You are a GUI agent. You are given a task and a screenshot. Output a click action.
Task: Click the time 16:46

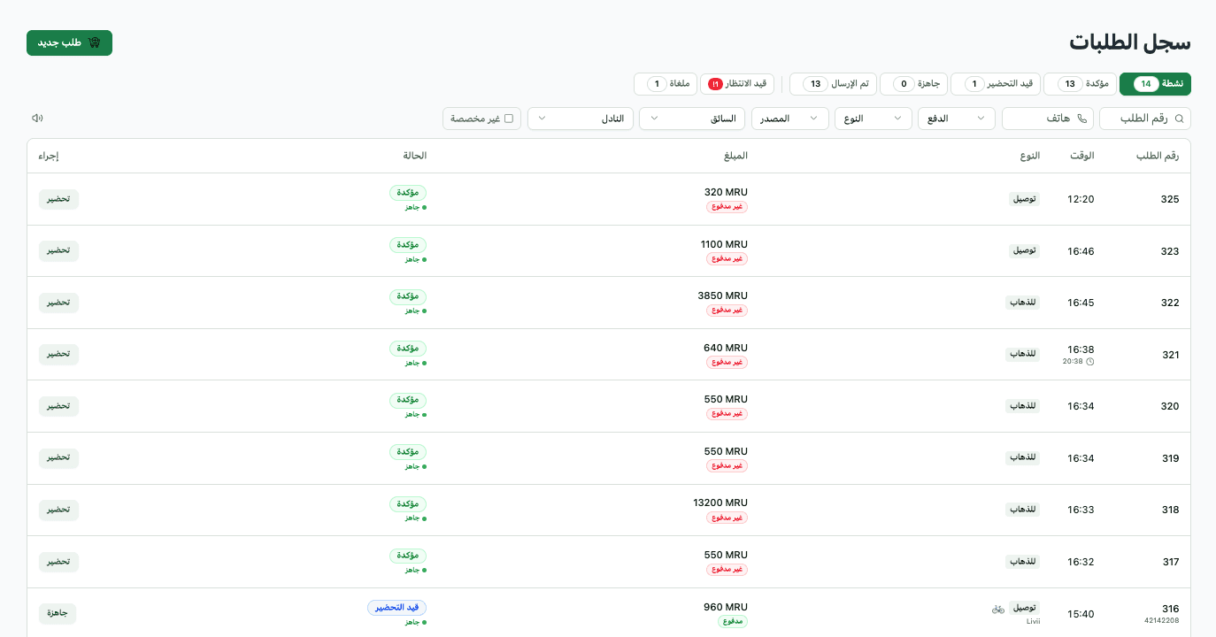point(1081,251)
